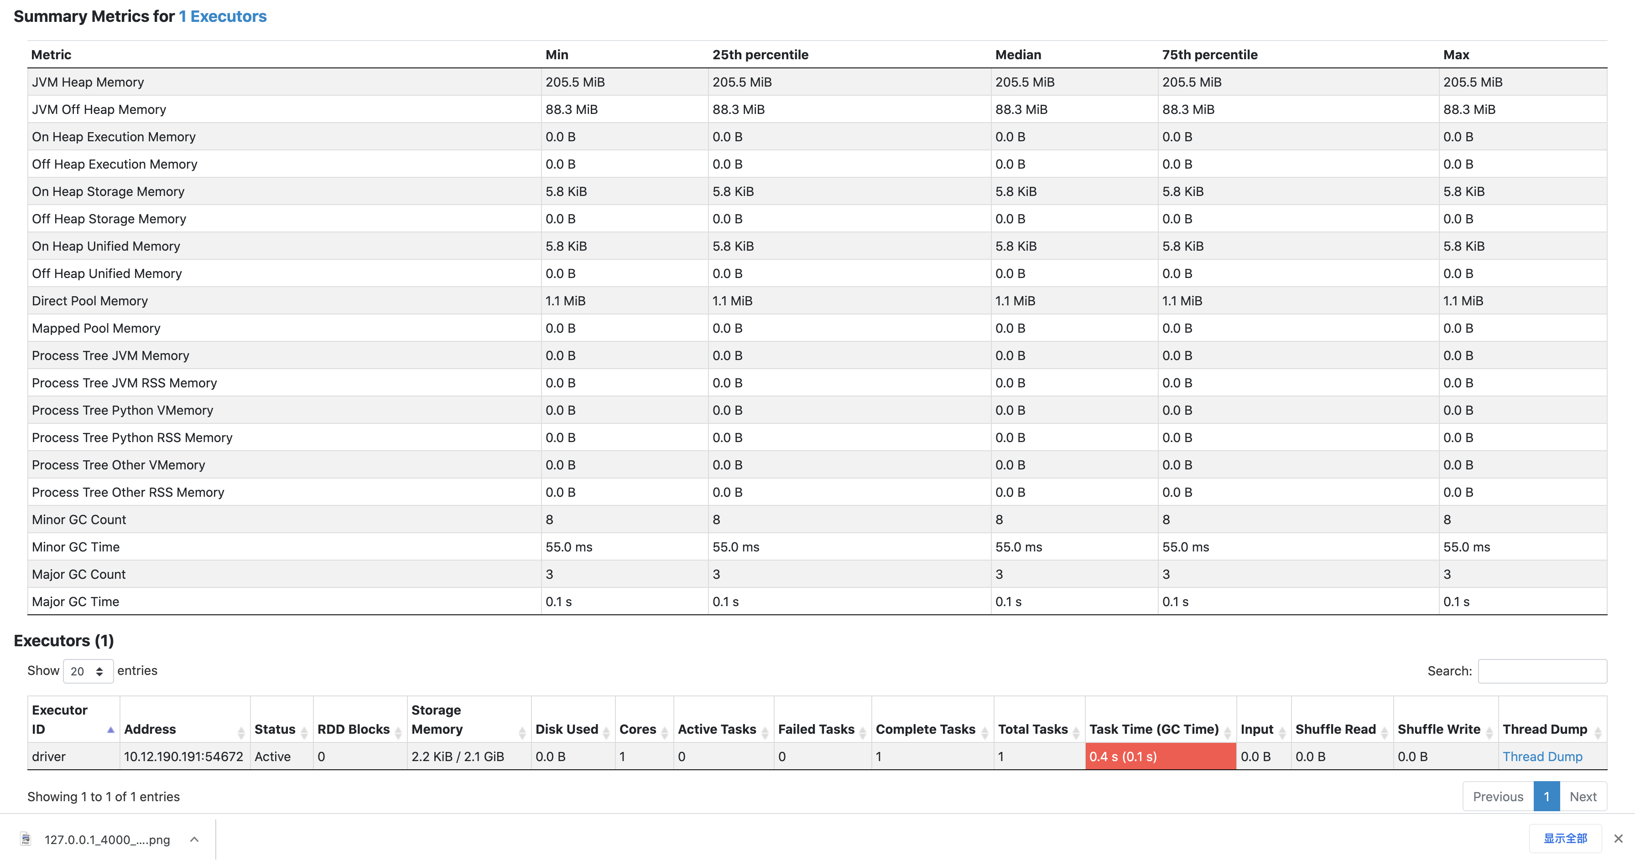The image size is (1635, 865).
Task: Click the 显示全部 show all downloads button
Action: click(x=1565, y=839)
